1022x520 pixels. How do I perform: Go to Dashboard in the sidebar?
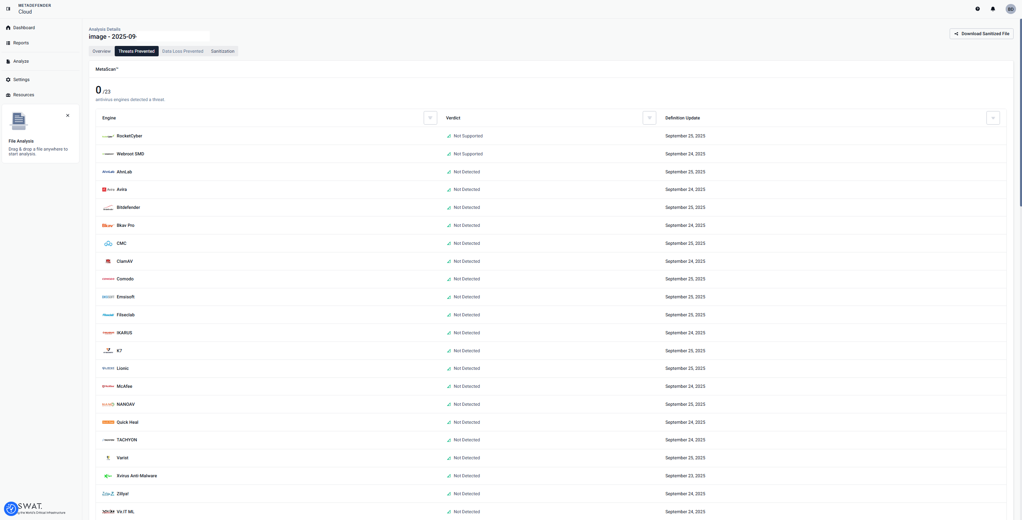(24, 28)
